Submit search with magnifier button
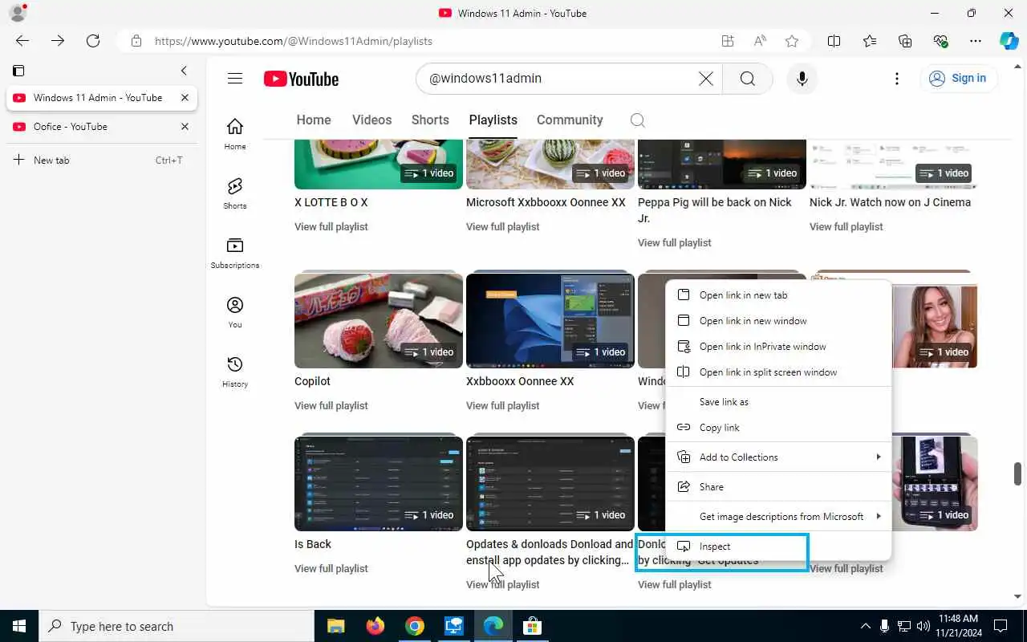The image size is (1027, 642). [x=747, y=79]
